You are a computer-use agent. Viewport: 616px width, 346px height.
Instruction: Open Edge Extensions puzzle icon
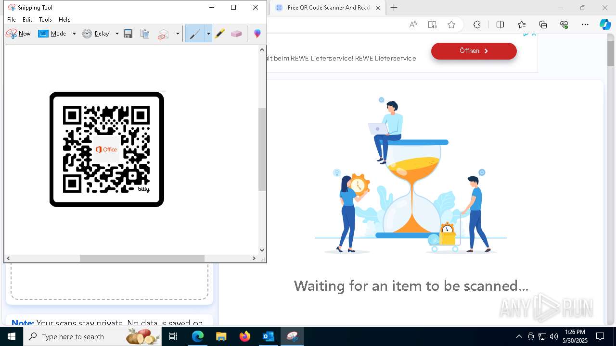[x=477, y=25]
